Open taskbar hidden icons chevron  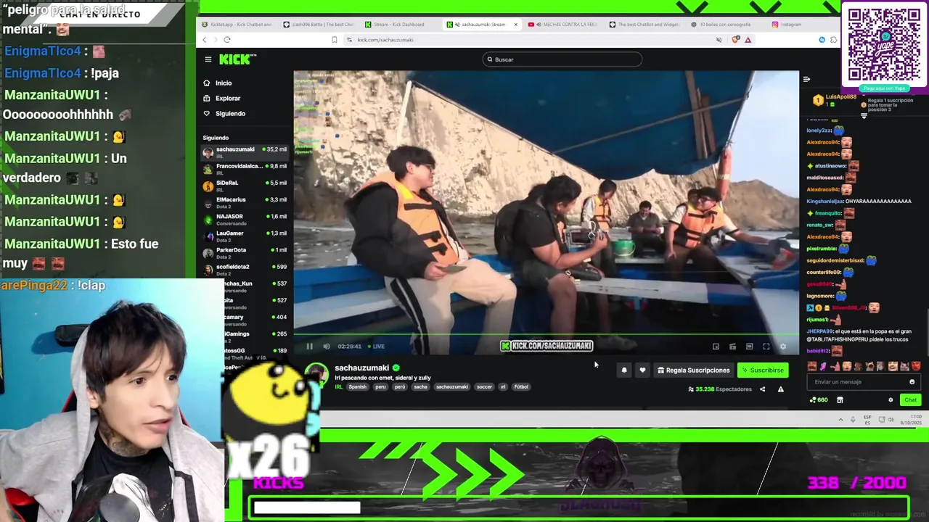coord(841,420)
